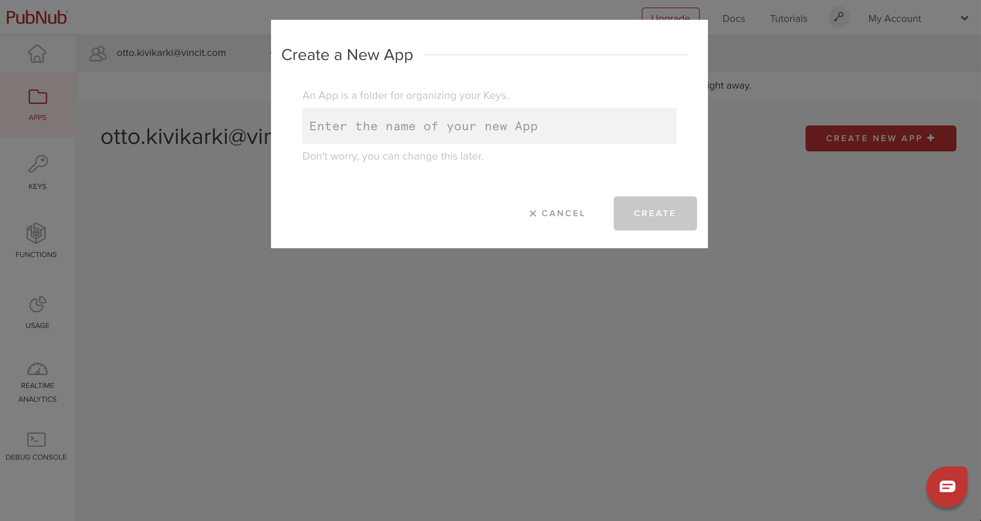Click the App name input field

[x=490, y=126]
